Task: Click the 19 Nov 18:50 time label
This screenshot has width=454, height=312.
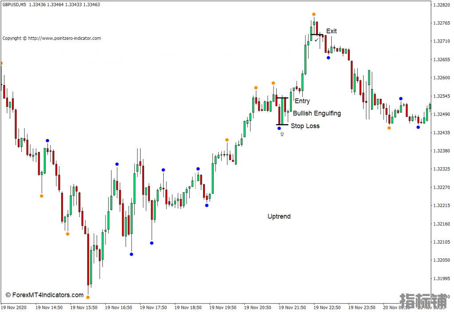Action: pos(188,308)
